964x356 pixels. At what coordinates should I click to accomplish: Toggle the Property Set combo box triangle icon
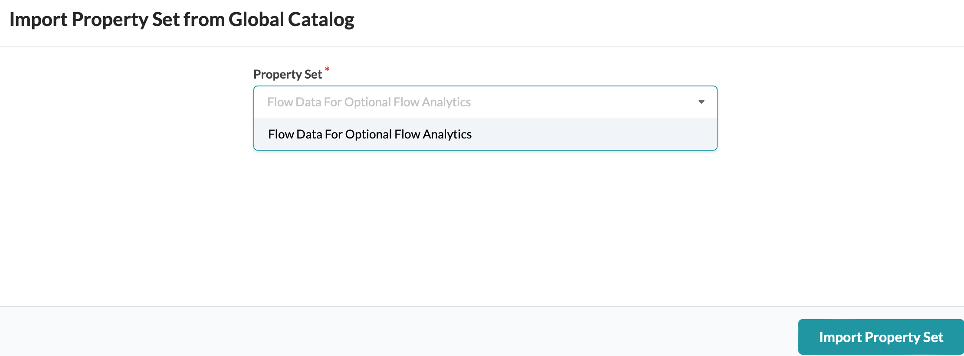tap(701, 102)
